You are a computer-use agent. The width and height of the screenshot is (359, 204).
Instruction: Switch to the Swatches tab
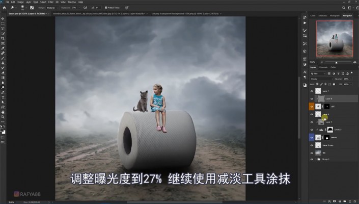coord(323,16)
